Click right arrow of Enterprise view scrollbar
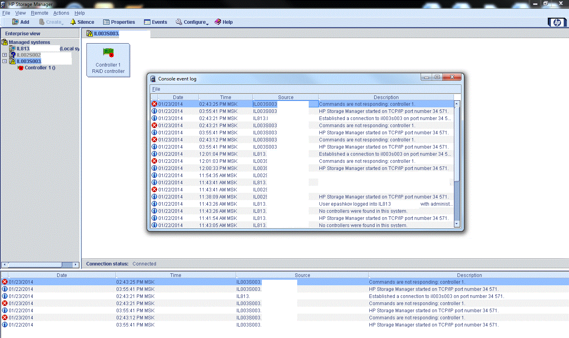Screen dimensions: 569x338 pyautogui.click(x=76, y=264)
